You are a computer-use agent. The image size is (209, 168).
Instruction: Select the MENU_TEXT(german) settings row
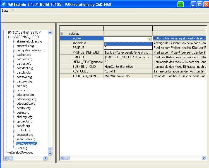click(133, 62)
